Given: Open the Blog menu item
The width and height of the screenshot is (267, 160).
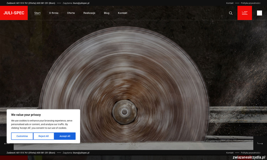Looking at the screenshot, I should click(x=106, y=13).
